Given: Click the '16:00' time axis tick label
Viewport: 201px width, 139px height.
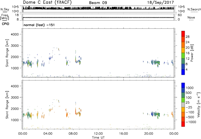Looking at the screenshot, I should [123, 134].
